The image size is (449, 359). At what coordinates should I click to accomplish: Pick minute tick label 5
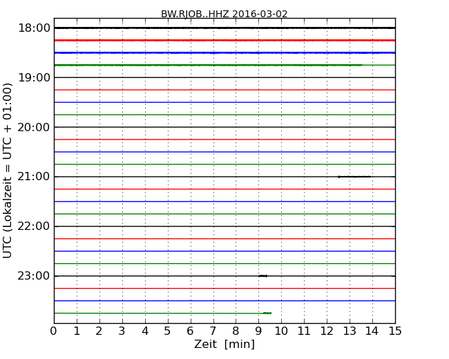[x=168, y=331]
